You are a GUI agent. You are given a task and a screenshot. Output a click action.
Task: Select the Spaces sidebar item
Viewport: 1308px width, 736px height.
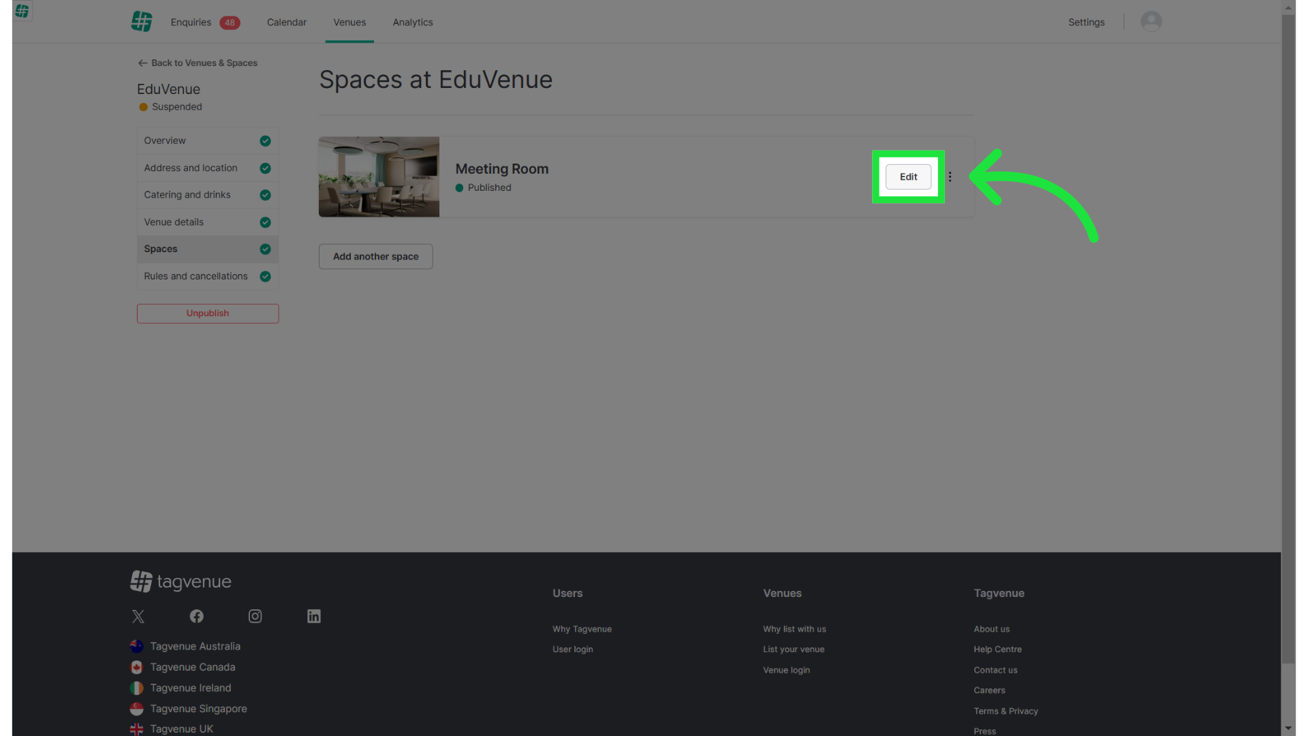(208, 249)
